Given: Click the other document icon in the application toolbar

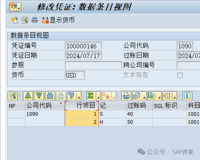Looking at the screenshot, I should [x=14, y=20].
